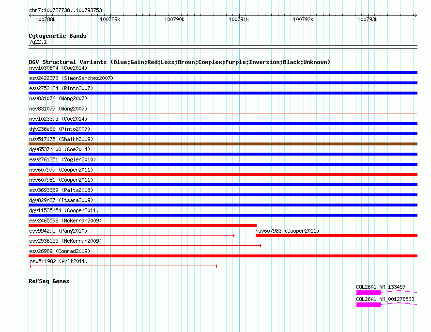Click the red bar under esv26989

pyautogui.click(x=223, y=256)
